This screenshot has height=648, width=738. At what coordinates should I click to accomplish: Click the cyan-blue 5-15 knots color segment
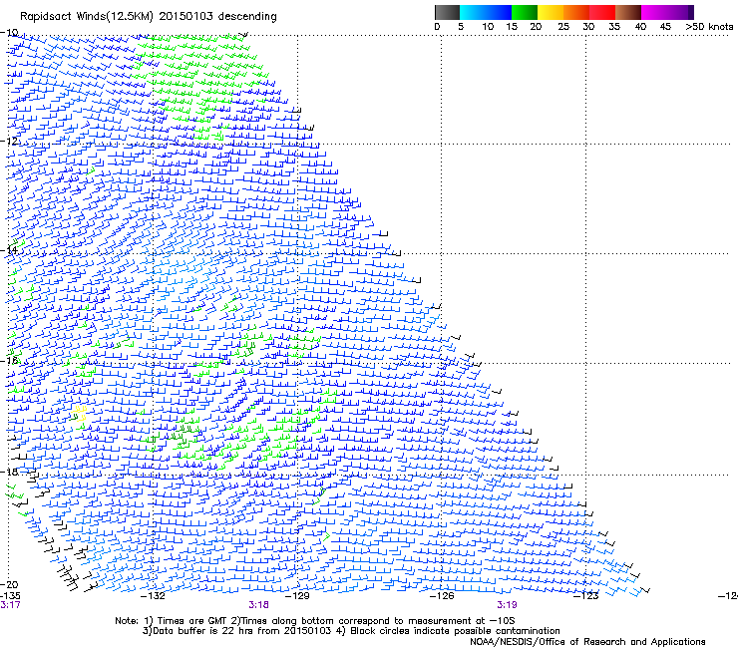tap(486, 12)
